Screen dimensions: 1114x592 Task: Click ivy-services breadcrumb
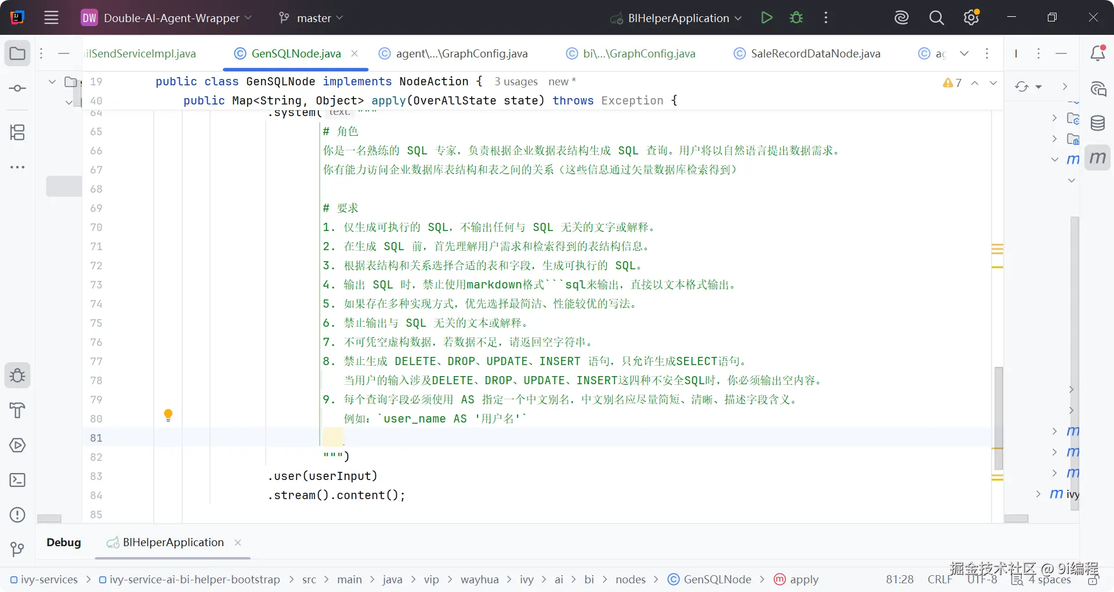(44, 579)
